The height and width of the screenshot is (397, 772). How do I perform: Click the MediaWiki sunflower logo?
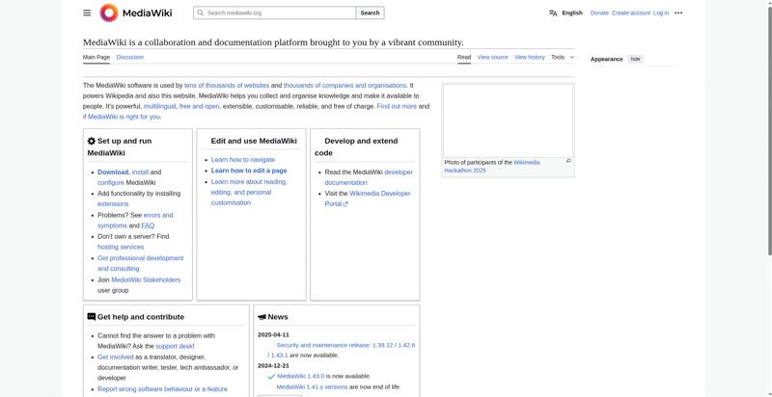(109, 13)
